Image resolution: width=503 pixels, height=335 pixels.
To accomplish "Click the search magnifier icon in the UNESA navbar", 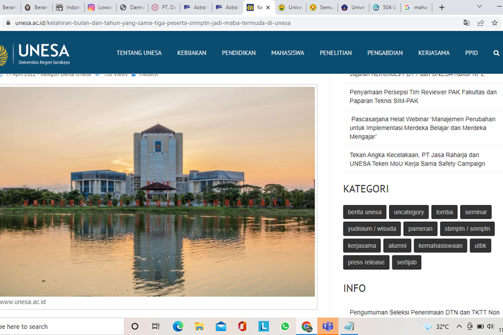I will click(496, 52).
